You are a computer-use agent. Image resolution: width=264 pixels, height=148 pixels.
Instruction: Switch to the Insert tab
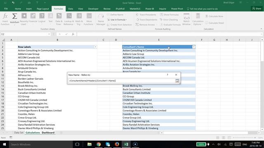[x=29, y=9]
